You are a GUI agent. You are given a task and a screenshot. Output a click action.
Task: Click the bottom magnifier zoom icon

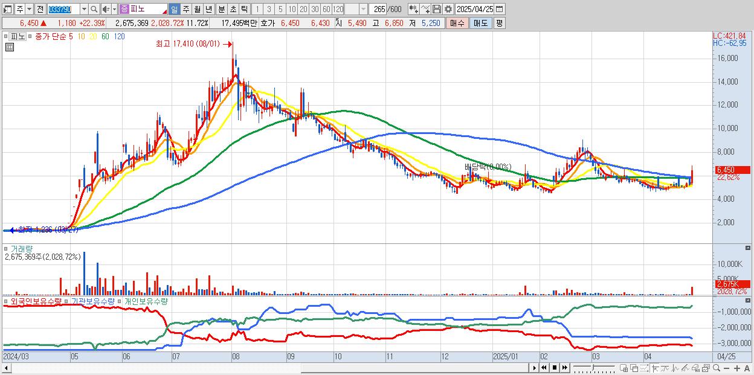[717, 368]
